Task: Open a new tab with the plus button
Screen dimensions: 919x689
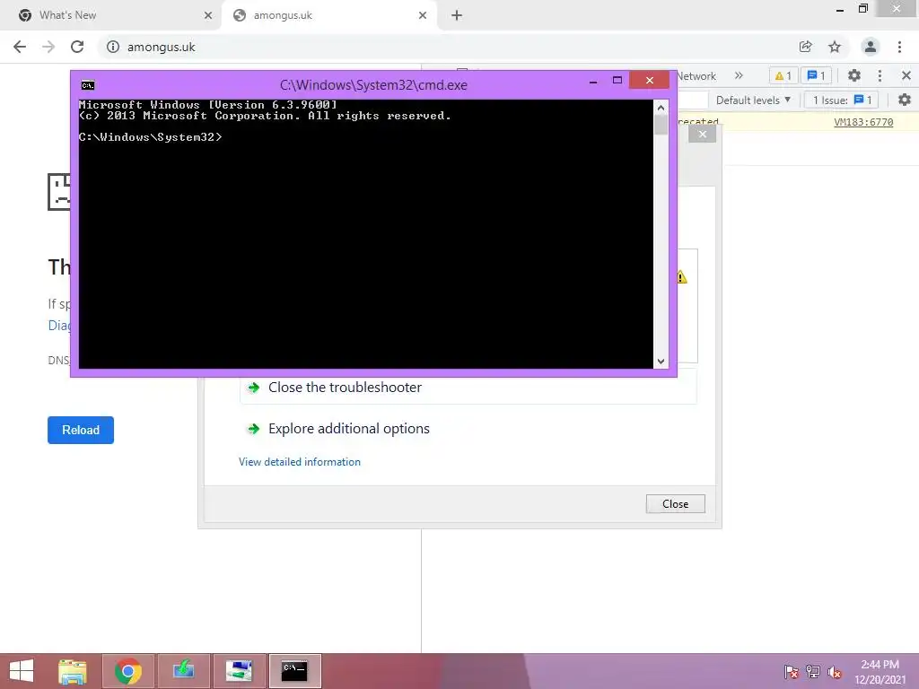Action: (457, 15)
